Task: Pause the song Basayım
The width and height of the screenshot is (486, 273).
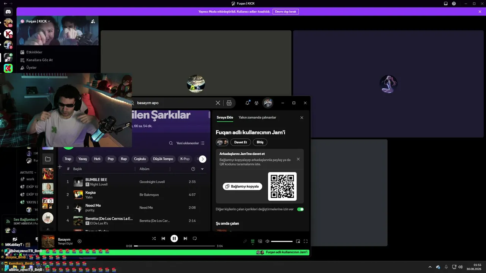Action: tap(174, 238)
